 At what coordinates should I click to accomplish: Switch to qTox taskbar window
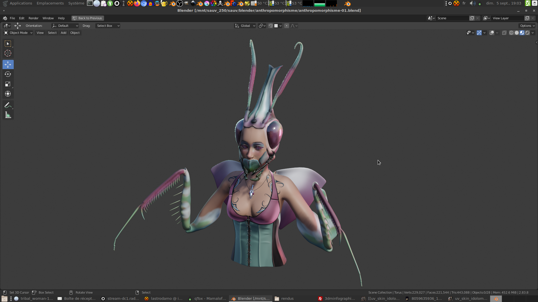click(x=207, y=299)
